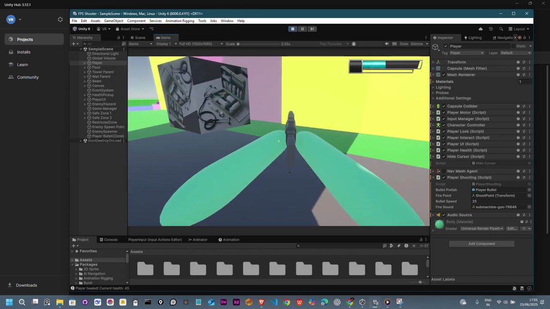Expand the Materials section
The width and height of the screenshot is (550, 309).
(x=433, y=82)
